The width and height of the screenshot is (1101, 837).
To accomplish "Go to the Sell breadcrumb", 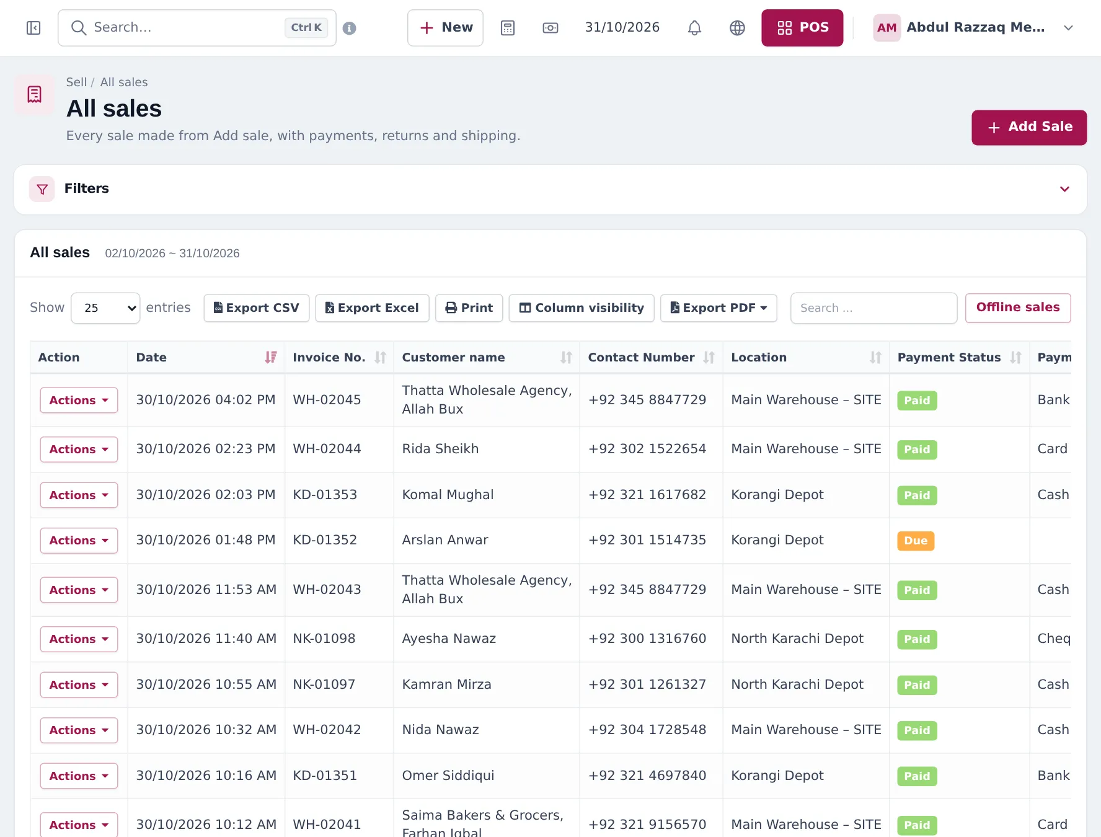I will coord(76,82).
